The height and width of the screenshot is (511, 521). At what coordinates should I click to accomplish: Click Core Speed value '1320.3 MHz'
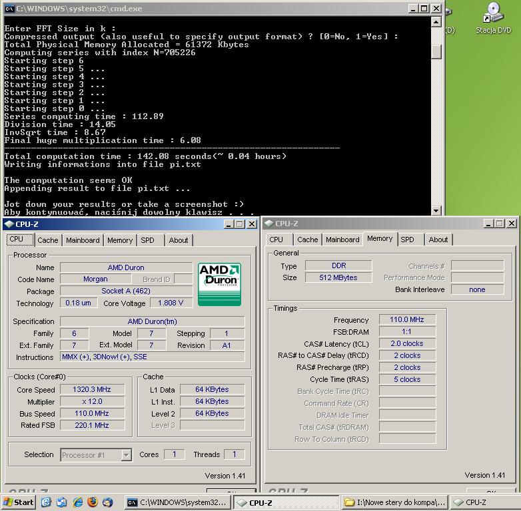(92, 389)
